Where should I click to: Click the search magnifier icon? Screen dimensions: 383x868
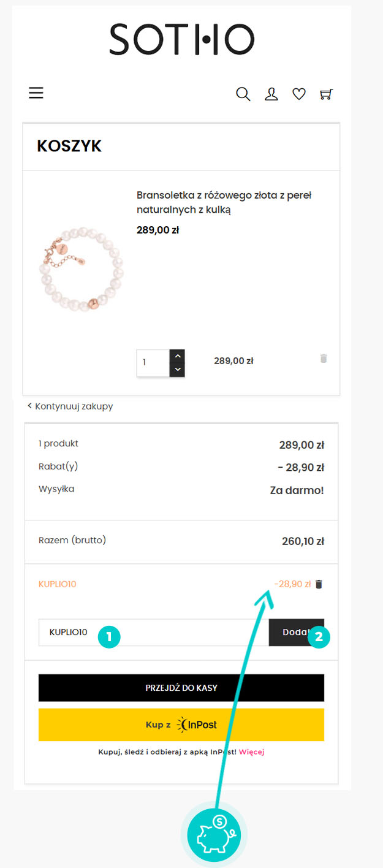[243, 94]
